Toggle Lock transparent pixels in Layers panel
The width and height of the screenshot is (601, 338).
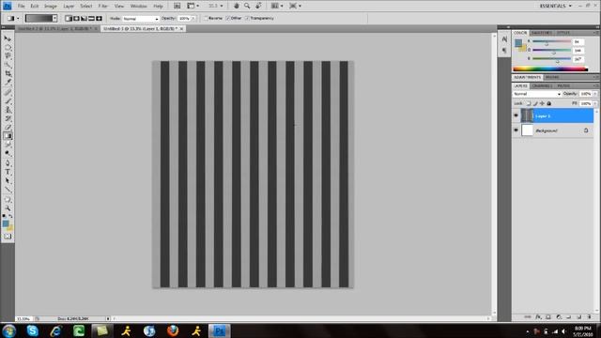528,103
